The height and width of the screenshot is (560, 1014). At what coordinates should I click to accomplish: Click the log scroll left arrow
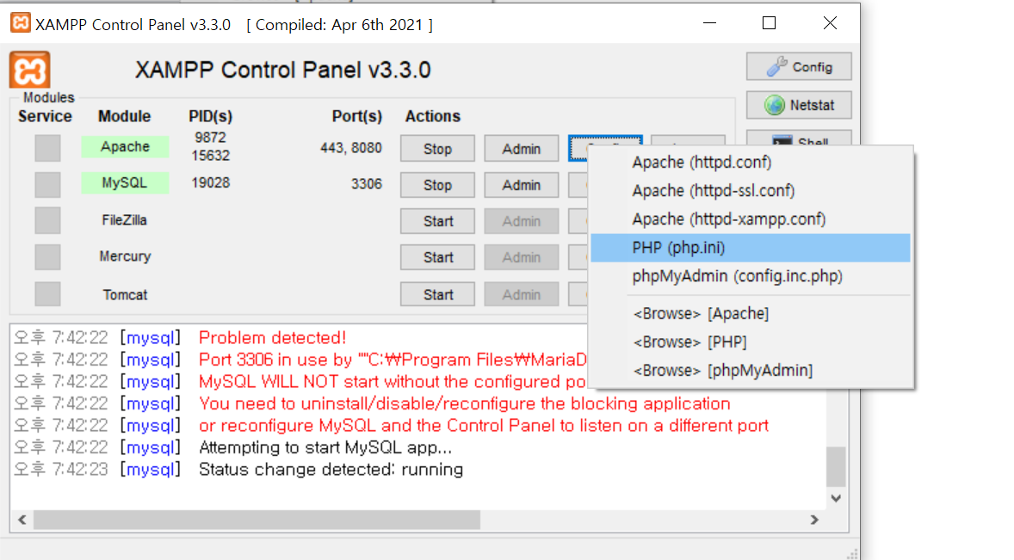22,520
